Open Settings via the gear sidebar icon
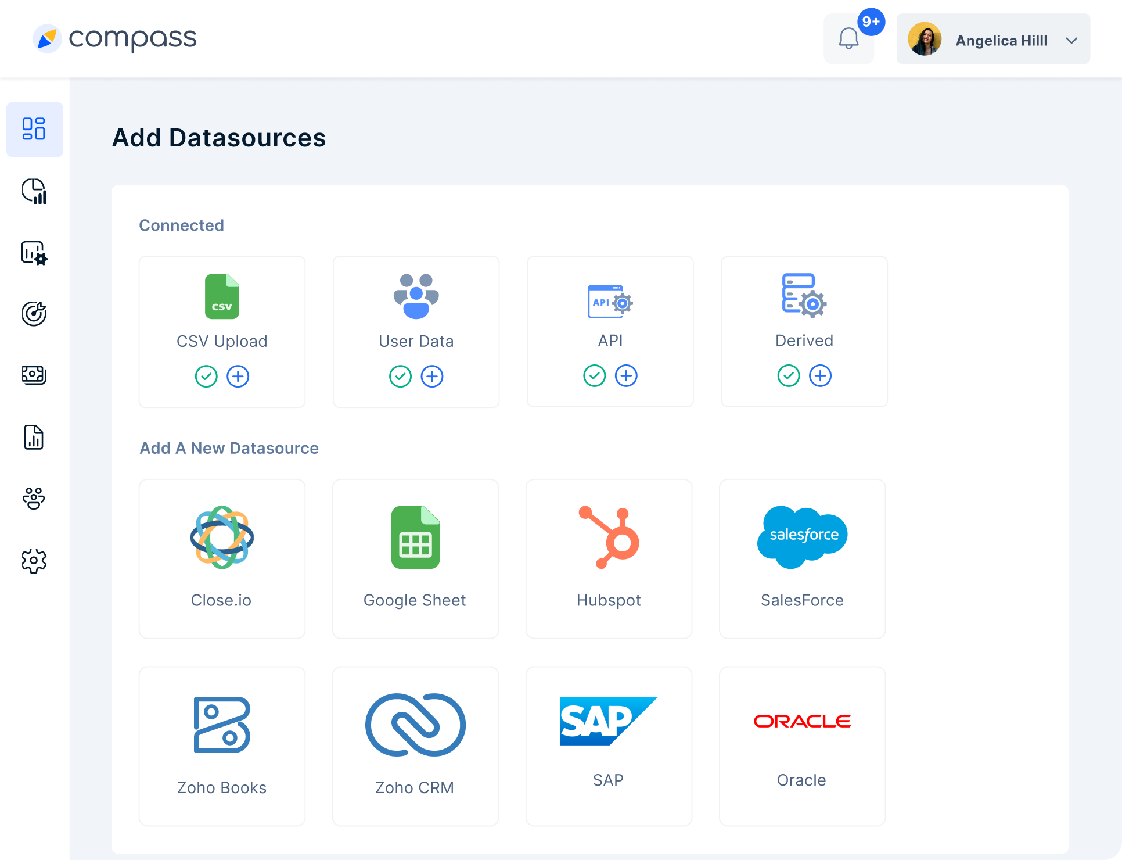Viewport: 1122px width, 860px height. point(34,560)
